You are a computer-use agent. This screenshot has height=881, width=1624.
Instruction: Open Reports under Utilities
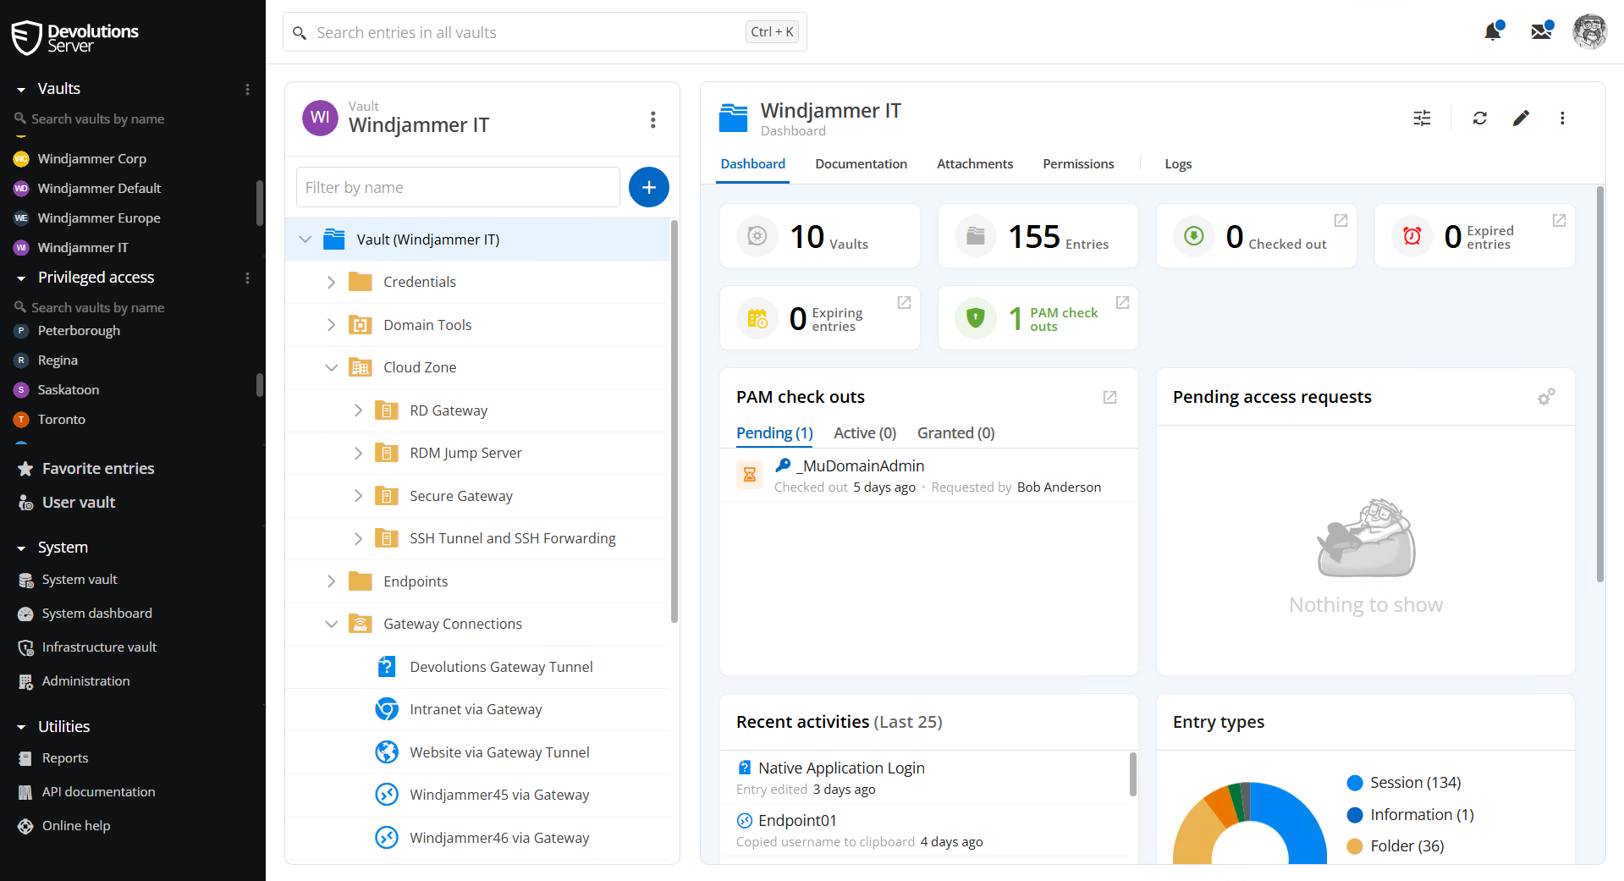[65, 758]
